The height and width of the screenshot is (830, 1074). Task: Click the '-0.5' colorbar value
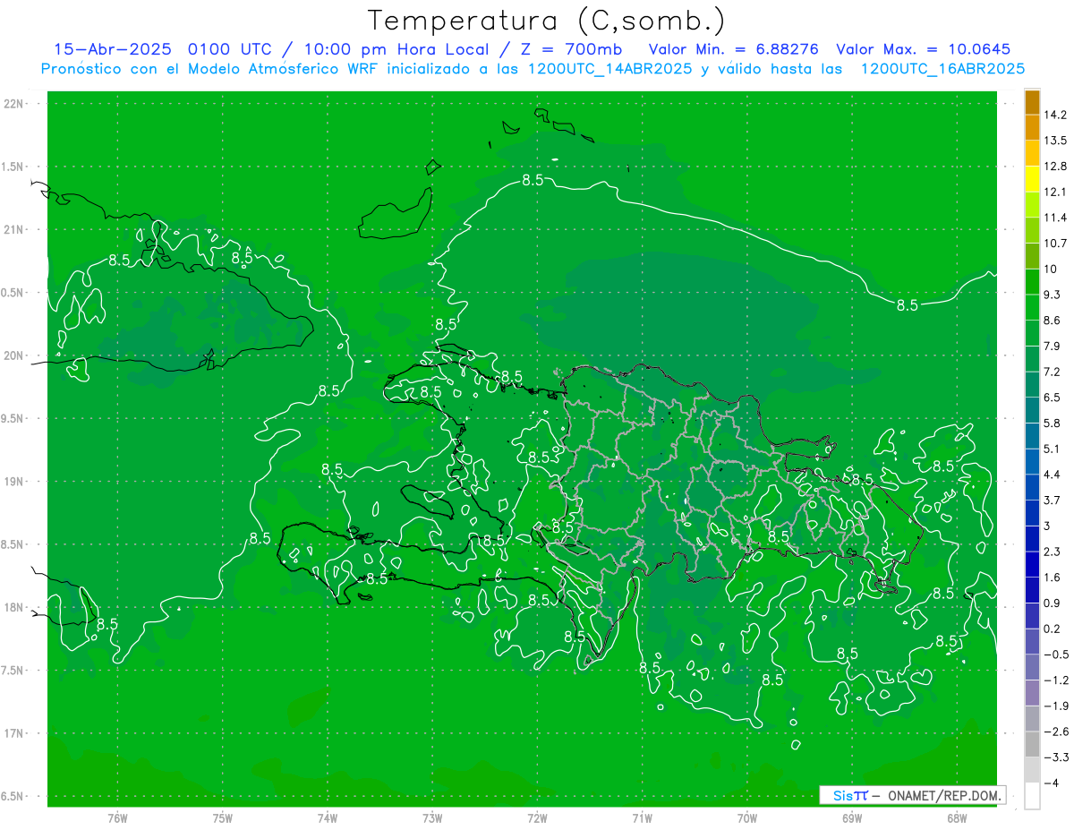click(1056, 655)
